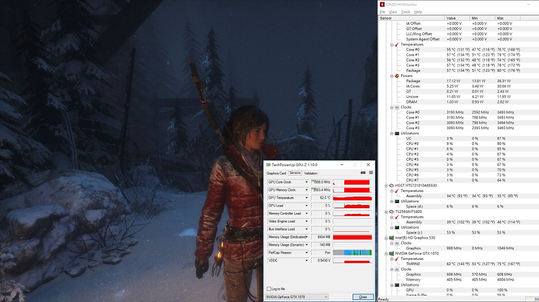Click Utilizations icon under HGST drive
539x302 pixels.
(397, 201)
